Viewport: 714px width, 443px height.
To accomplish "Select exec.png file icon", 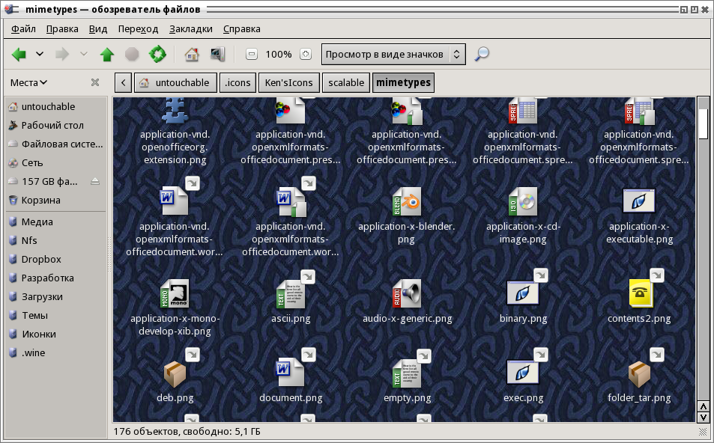I will (x=523, y=373).
